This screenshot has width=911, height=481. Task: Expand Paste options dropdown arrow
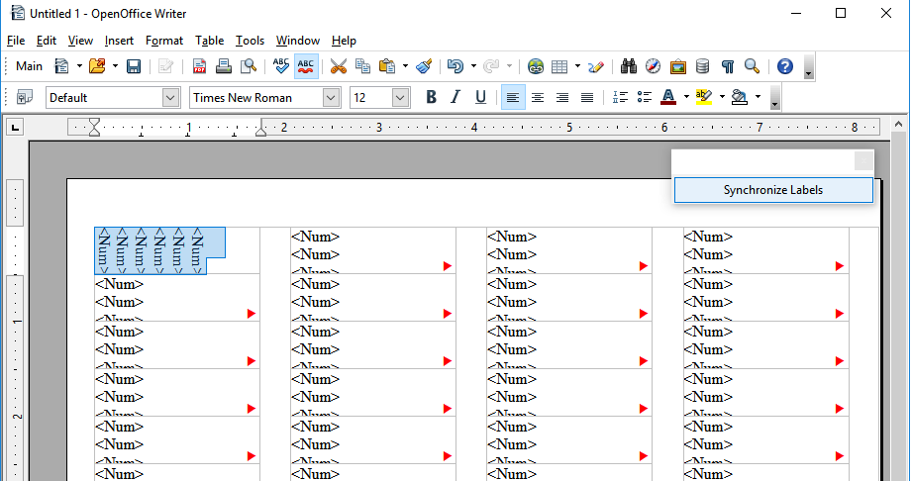[405, 66]
